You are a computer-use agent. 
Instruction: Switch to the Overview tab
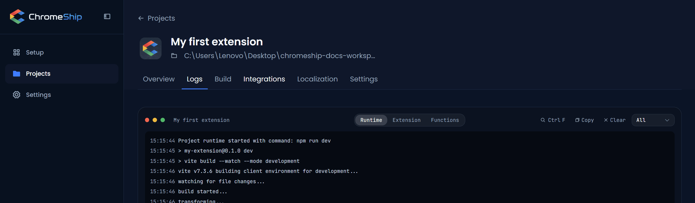coord(159,79)
